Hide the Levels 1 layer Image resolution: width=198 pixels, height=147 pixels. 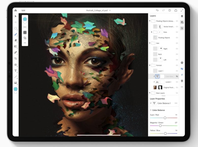(x=177, y=82)
